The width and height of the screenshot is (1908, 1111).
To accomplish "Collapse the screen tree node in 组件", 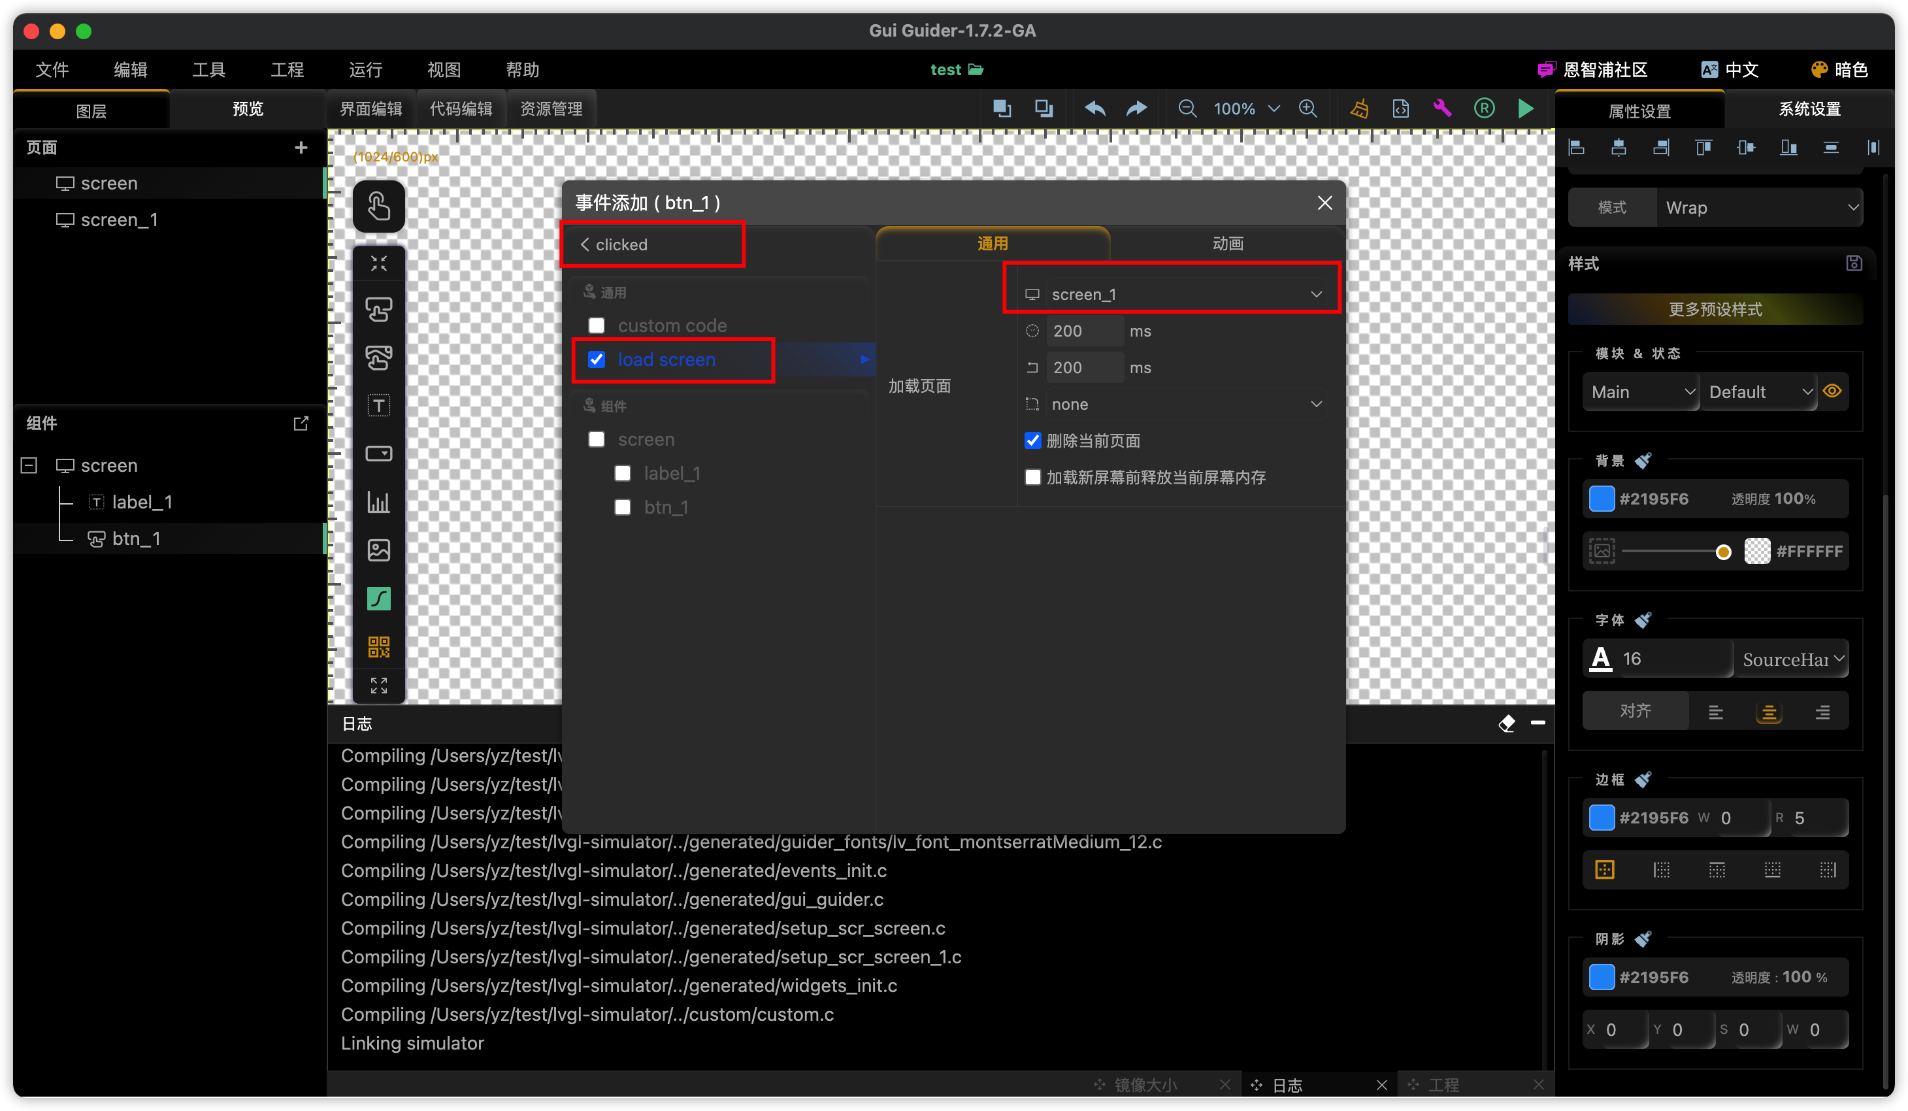I will click(29, 465).
